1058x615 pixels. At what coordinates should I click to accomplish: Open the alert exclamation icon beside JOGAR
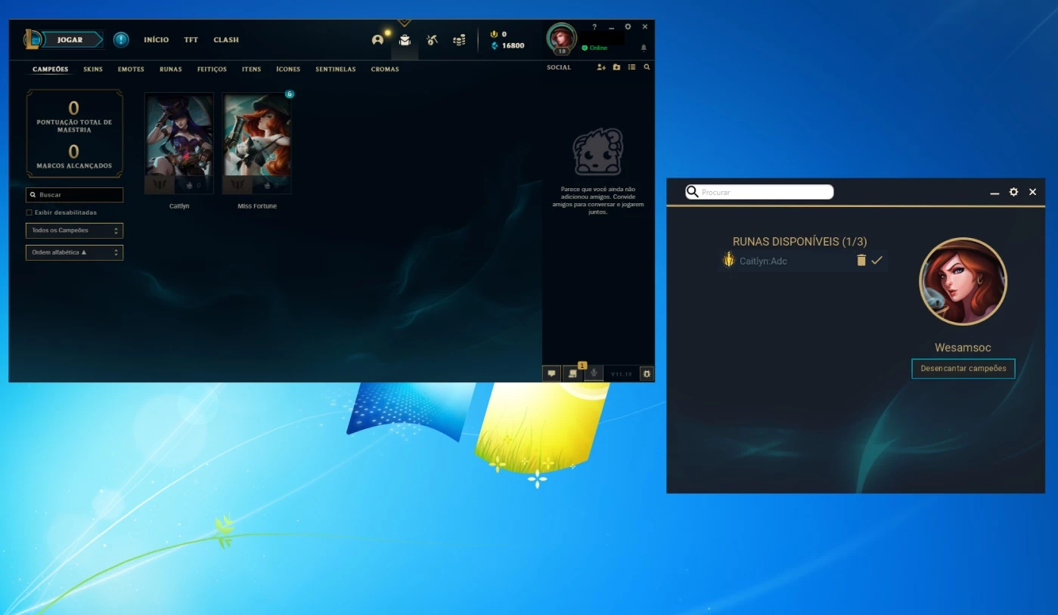(121, 39)
